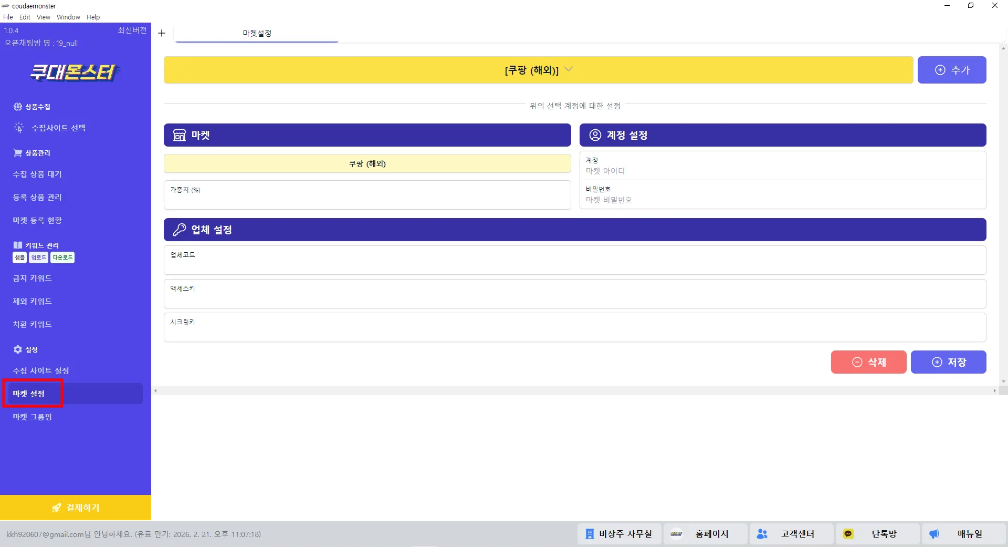Image resolution: width=1008 pixels, height=547 pixels.
Task: Click the people icon for 고객센터
Action: click(x=762, y=534)
